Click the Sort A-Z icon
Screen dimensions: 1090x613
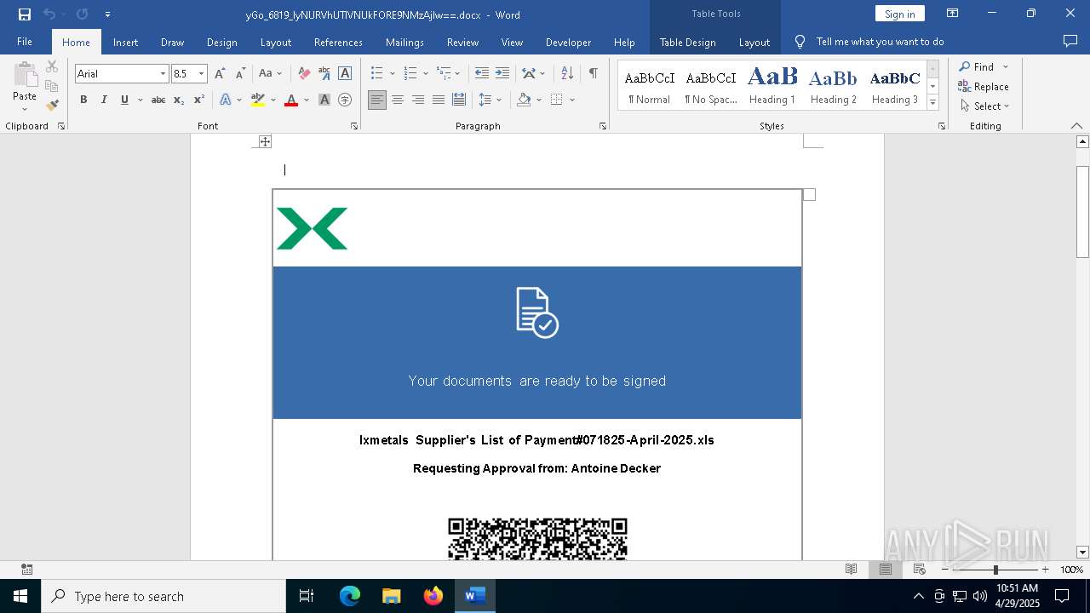(x=567, y=74)
